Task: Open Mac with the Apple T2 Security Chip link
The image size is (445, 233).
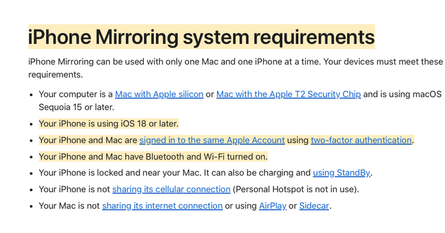Action: point(289,94)
